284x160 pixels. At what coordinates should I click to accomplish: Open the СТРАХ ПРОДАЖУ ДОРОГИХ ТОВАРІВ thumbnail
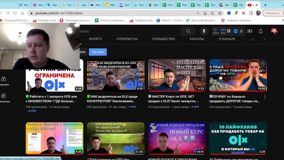pos(238,75)
